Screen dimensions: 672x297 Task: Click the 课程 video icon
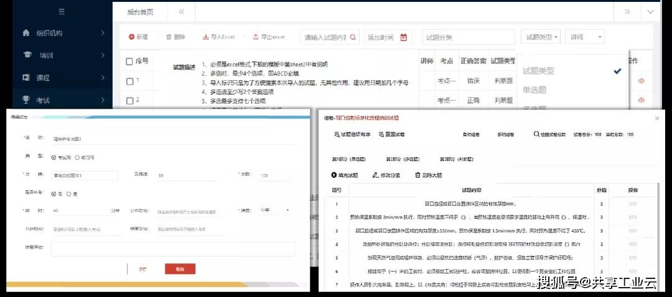[x=26, y=78]
